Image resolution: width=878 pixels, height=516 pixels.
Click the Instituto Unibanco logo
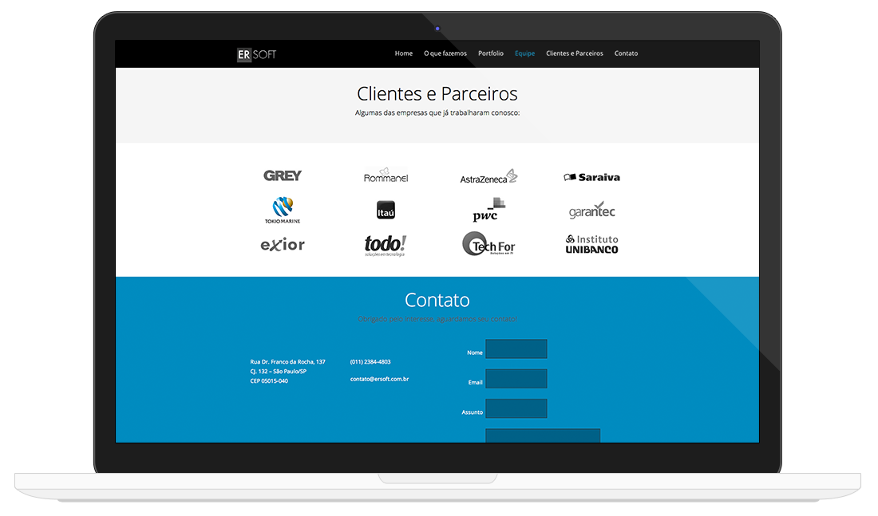tap(592, 245)
